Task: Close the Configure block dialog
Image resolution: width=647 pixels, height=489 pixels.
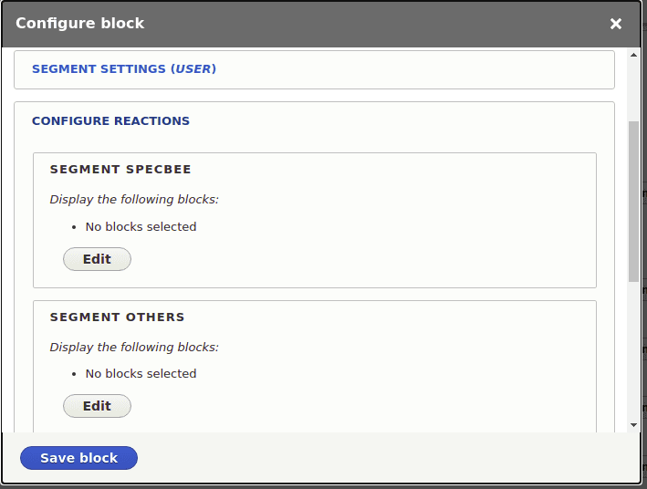Action: coord(616,24)
